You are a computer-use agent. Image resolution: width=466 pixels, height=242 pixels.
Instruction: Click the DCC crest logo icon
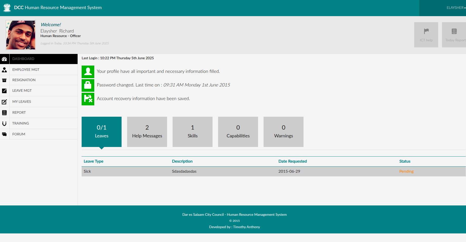(7, 8)
